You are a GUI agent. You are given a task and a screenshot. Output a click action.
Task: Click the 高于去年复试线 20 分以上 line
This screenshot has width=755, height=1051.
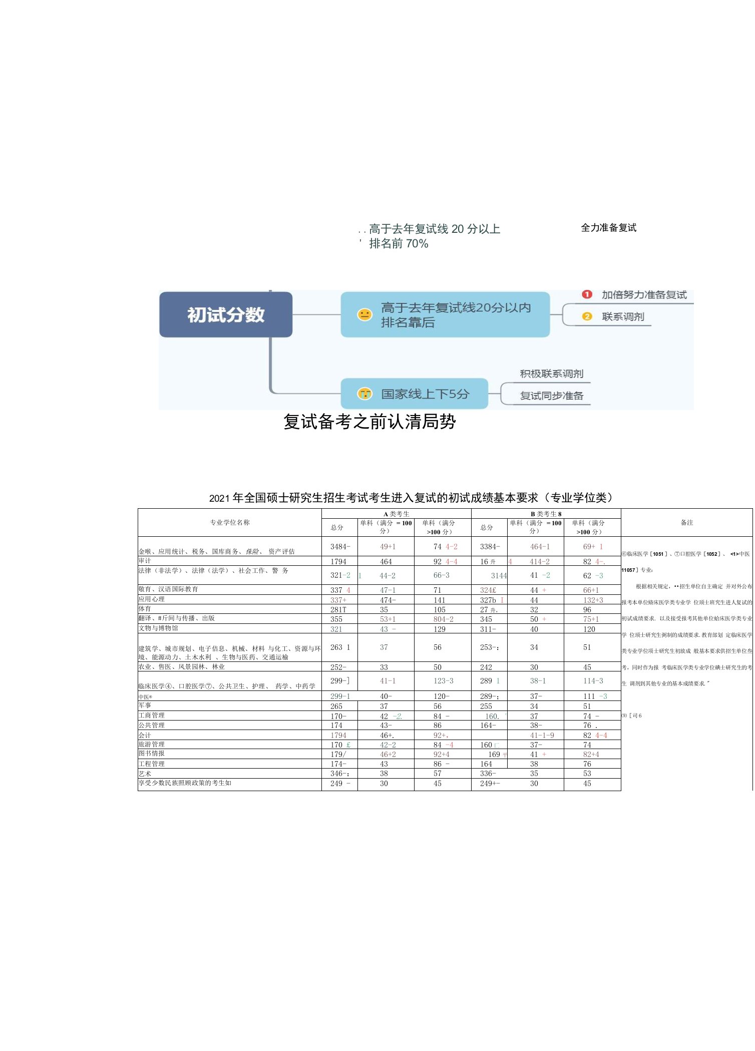[435, 229]
